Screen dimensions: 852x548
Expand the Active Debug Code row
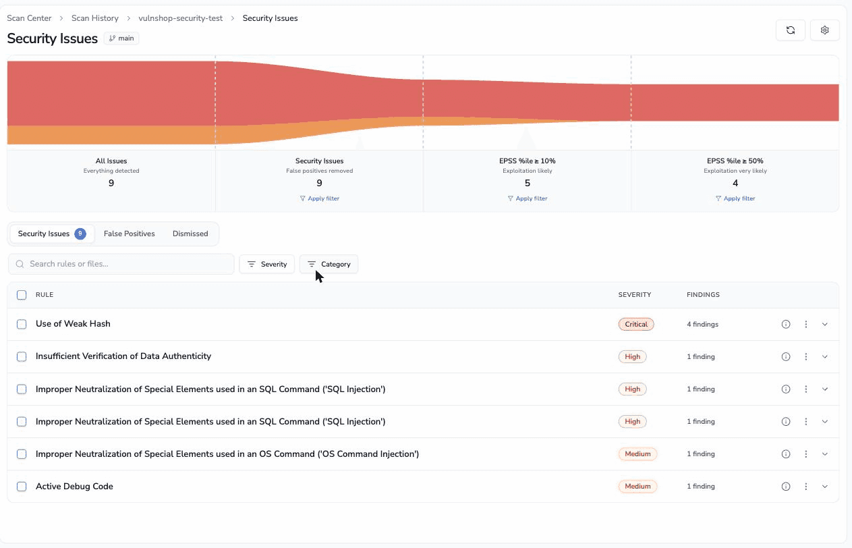825,487
